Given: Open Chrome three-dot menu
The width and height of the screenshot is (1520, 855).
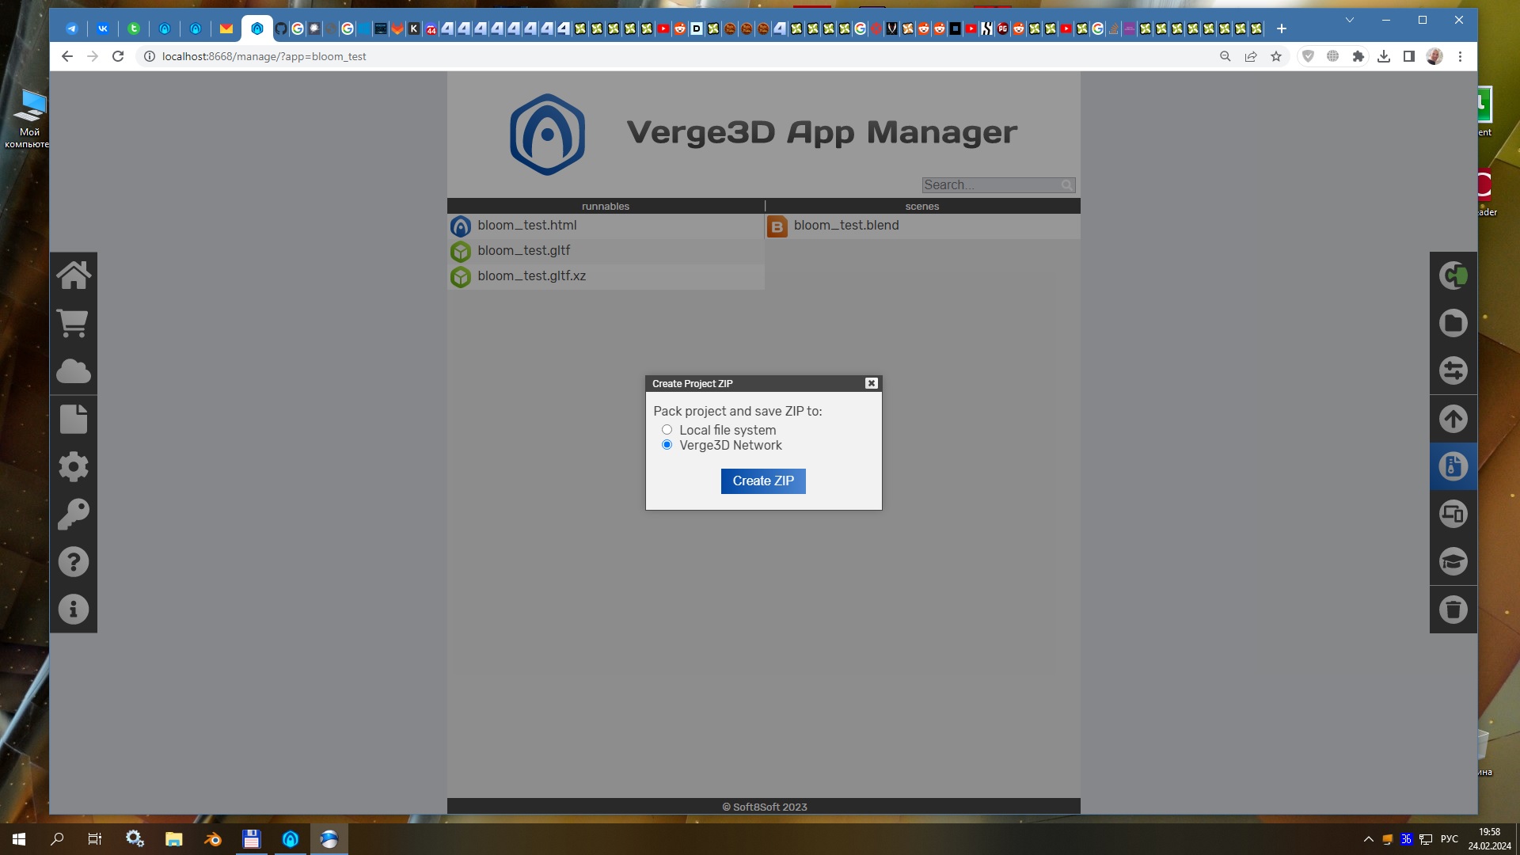Looking at the screenshot, I should (x=1460, y=56).
